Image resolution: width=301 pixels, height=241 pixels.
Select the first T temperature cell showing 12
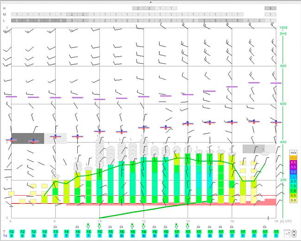click(11, 232)
